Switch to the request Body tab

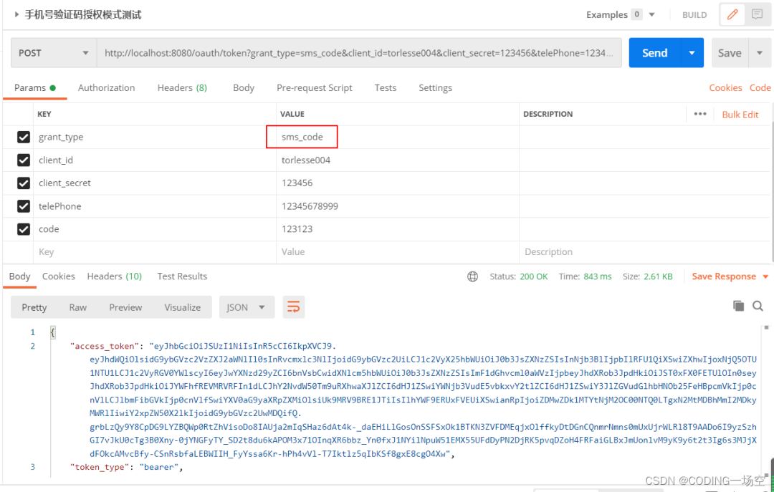point(244,88)
